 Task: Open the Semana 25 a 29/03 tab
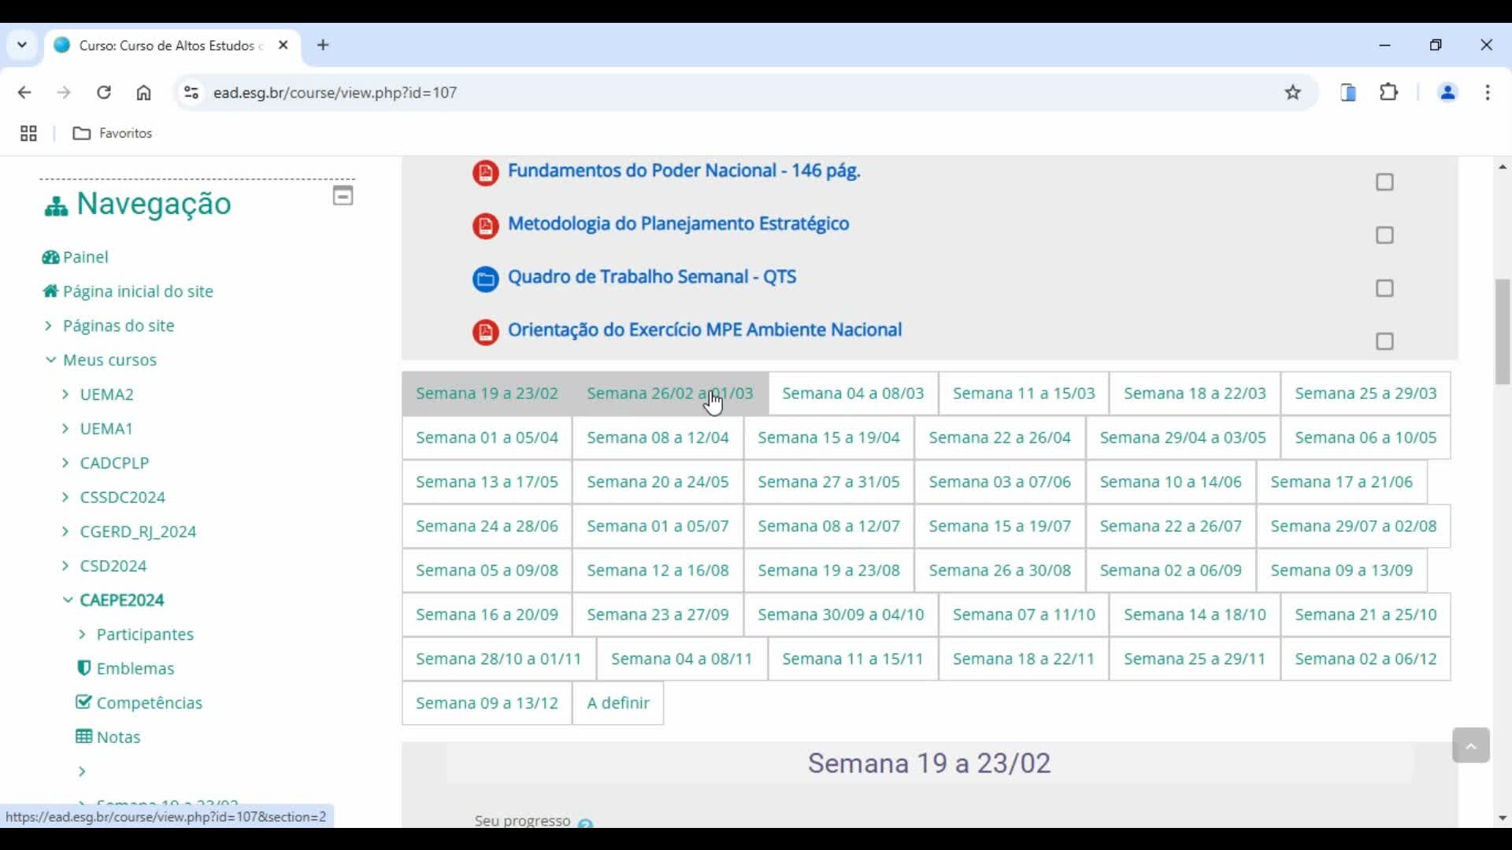point(1366,394)
